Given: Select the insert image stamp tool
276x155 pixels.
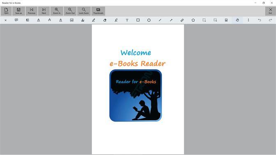Looking at the screenshot, I should click(x=71, y=20).
